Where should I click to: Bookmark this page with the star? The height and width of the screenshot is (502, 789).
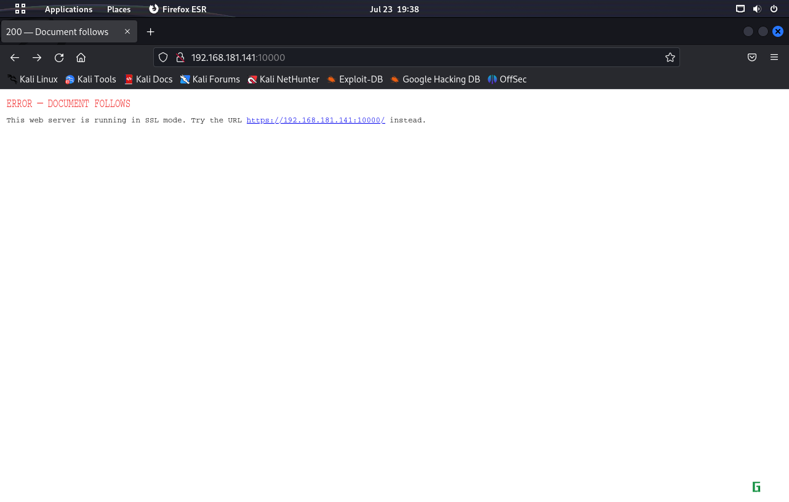670,57
